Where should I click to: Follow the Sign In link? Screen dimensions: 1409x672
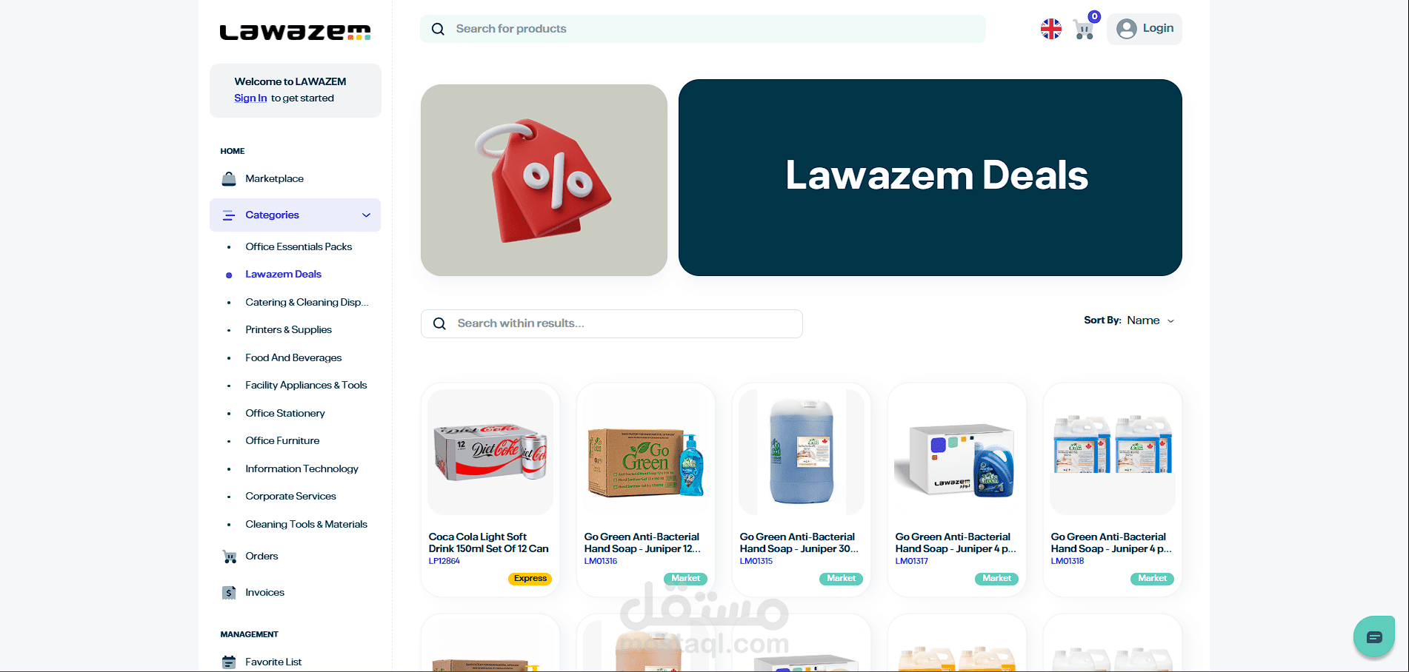point(250,98)
